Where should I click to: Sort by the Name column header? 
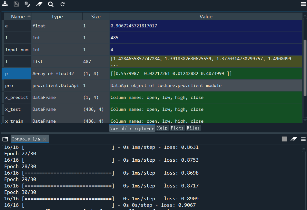pos(18,17)
